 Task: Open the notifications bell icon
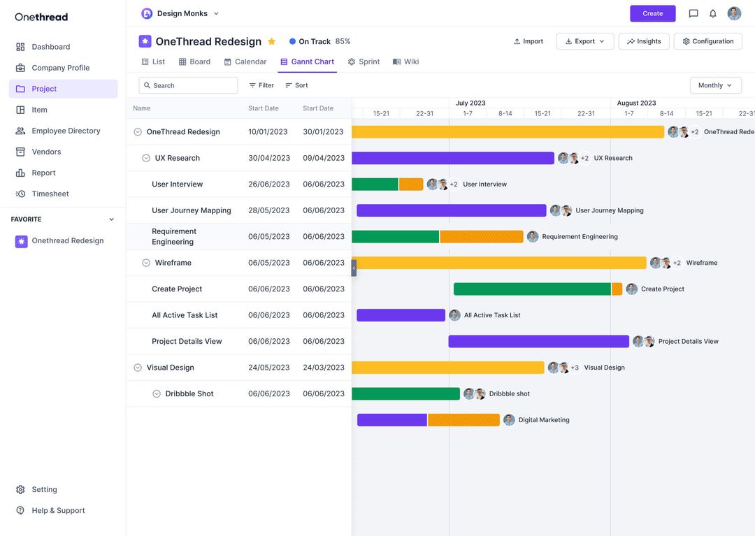pyautogui.click(x=713, y=13)
